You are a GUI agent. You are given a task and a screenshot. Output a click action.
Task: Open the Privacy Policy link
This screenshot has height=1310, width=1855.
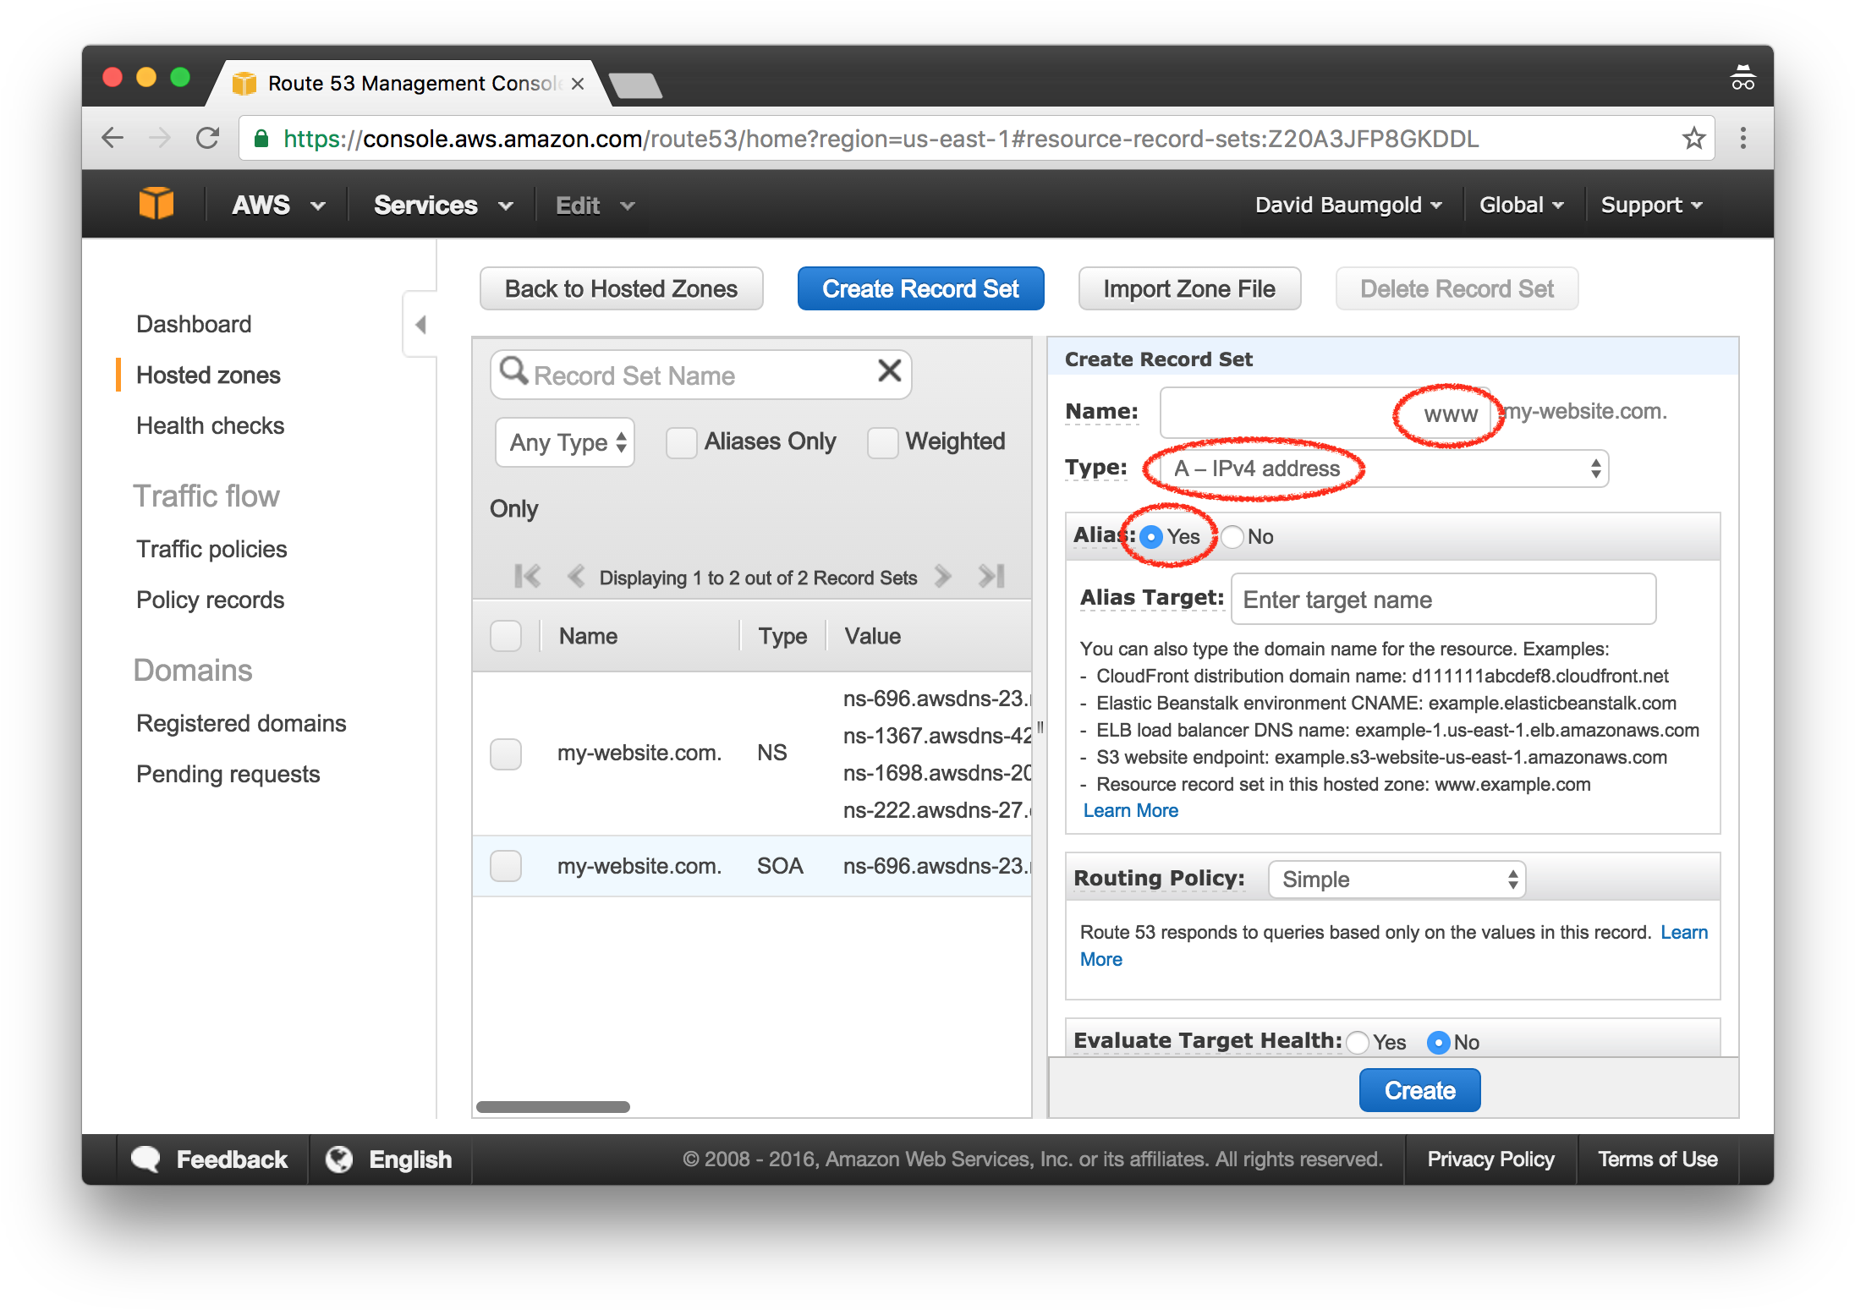pyautogui.click(x=1490, y=1159)
